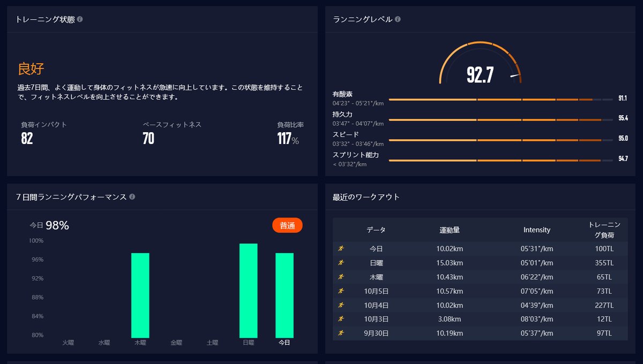This screenshot has height=364, width=643.
Task: Click running icon in 今日 workout row
Action: coord(341,248)
